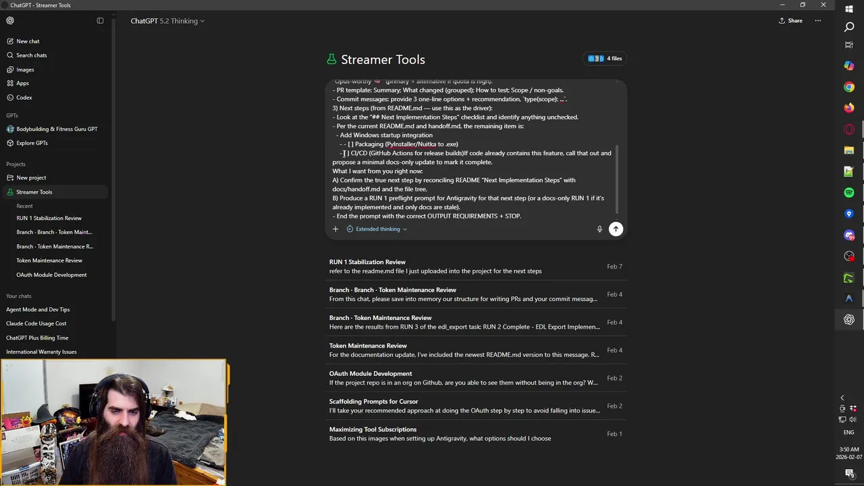Click the Share button
Screen dimensions: 864x486
click(790, 21)
